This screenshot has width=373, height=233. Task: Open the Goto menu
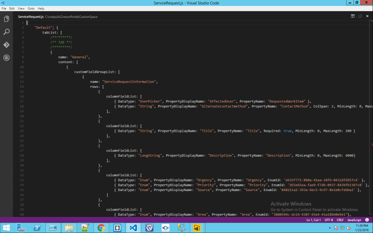click(31, 8)
